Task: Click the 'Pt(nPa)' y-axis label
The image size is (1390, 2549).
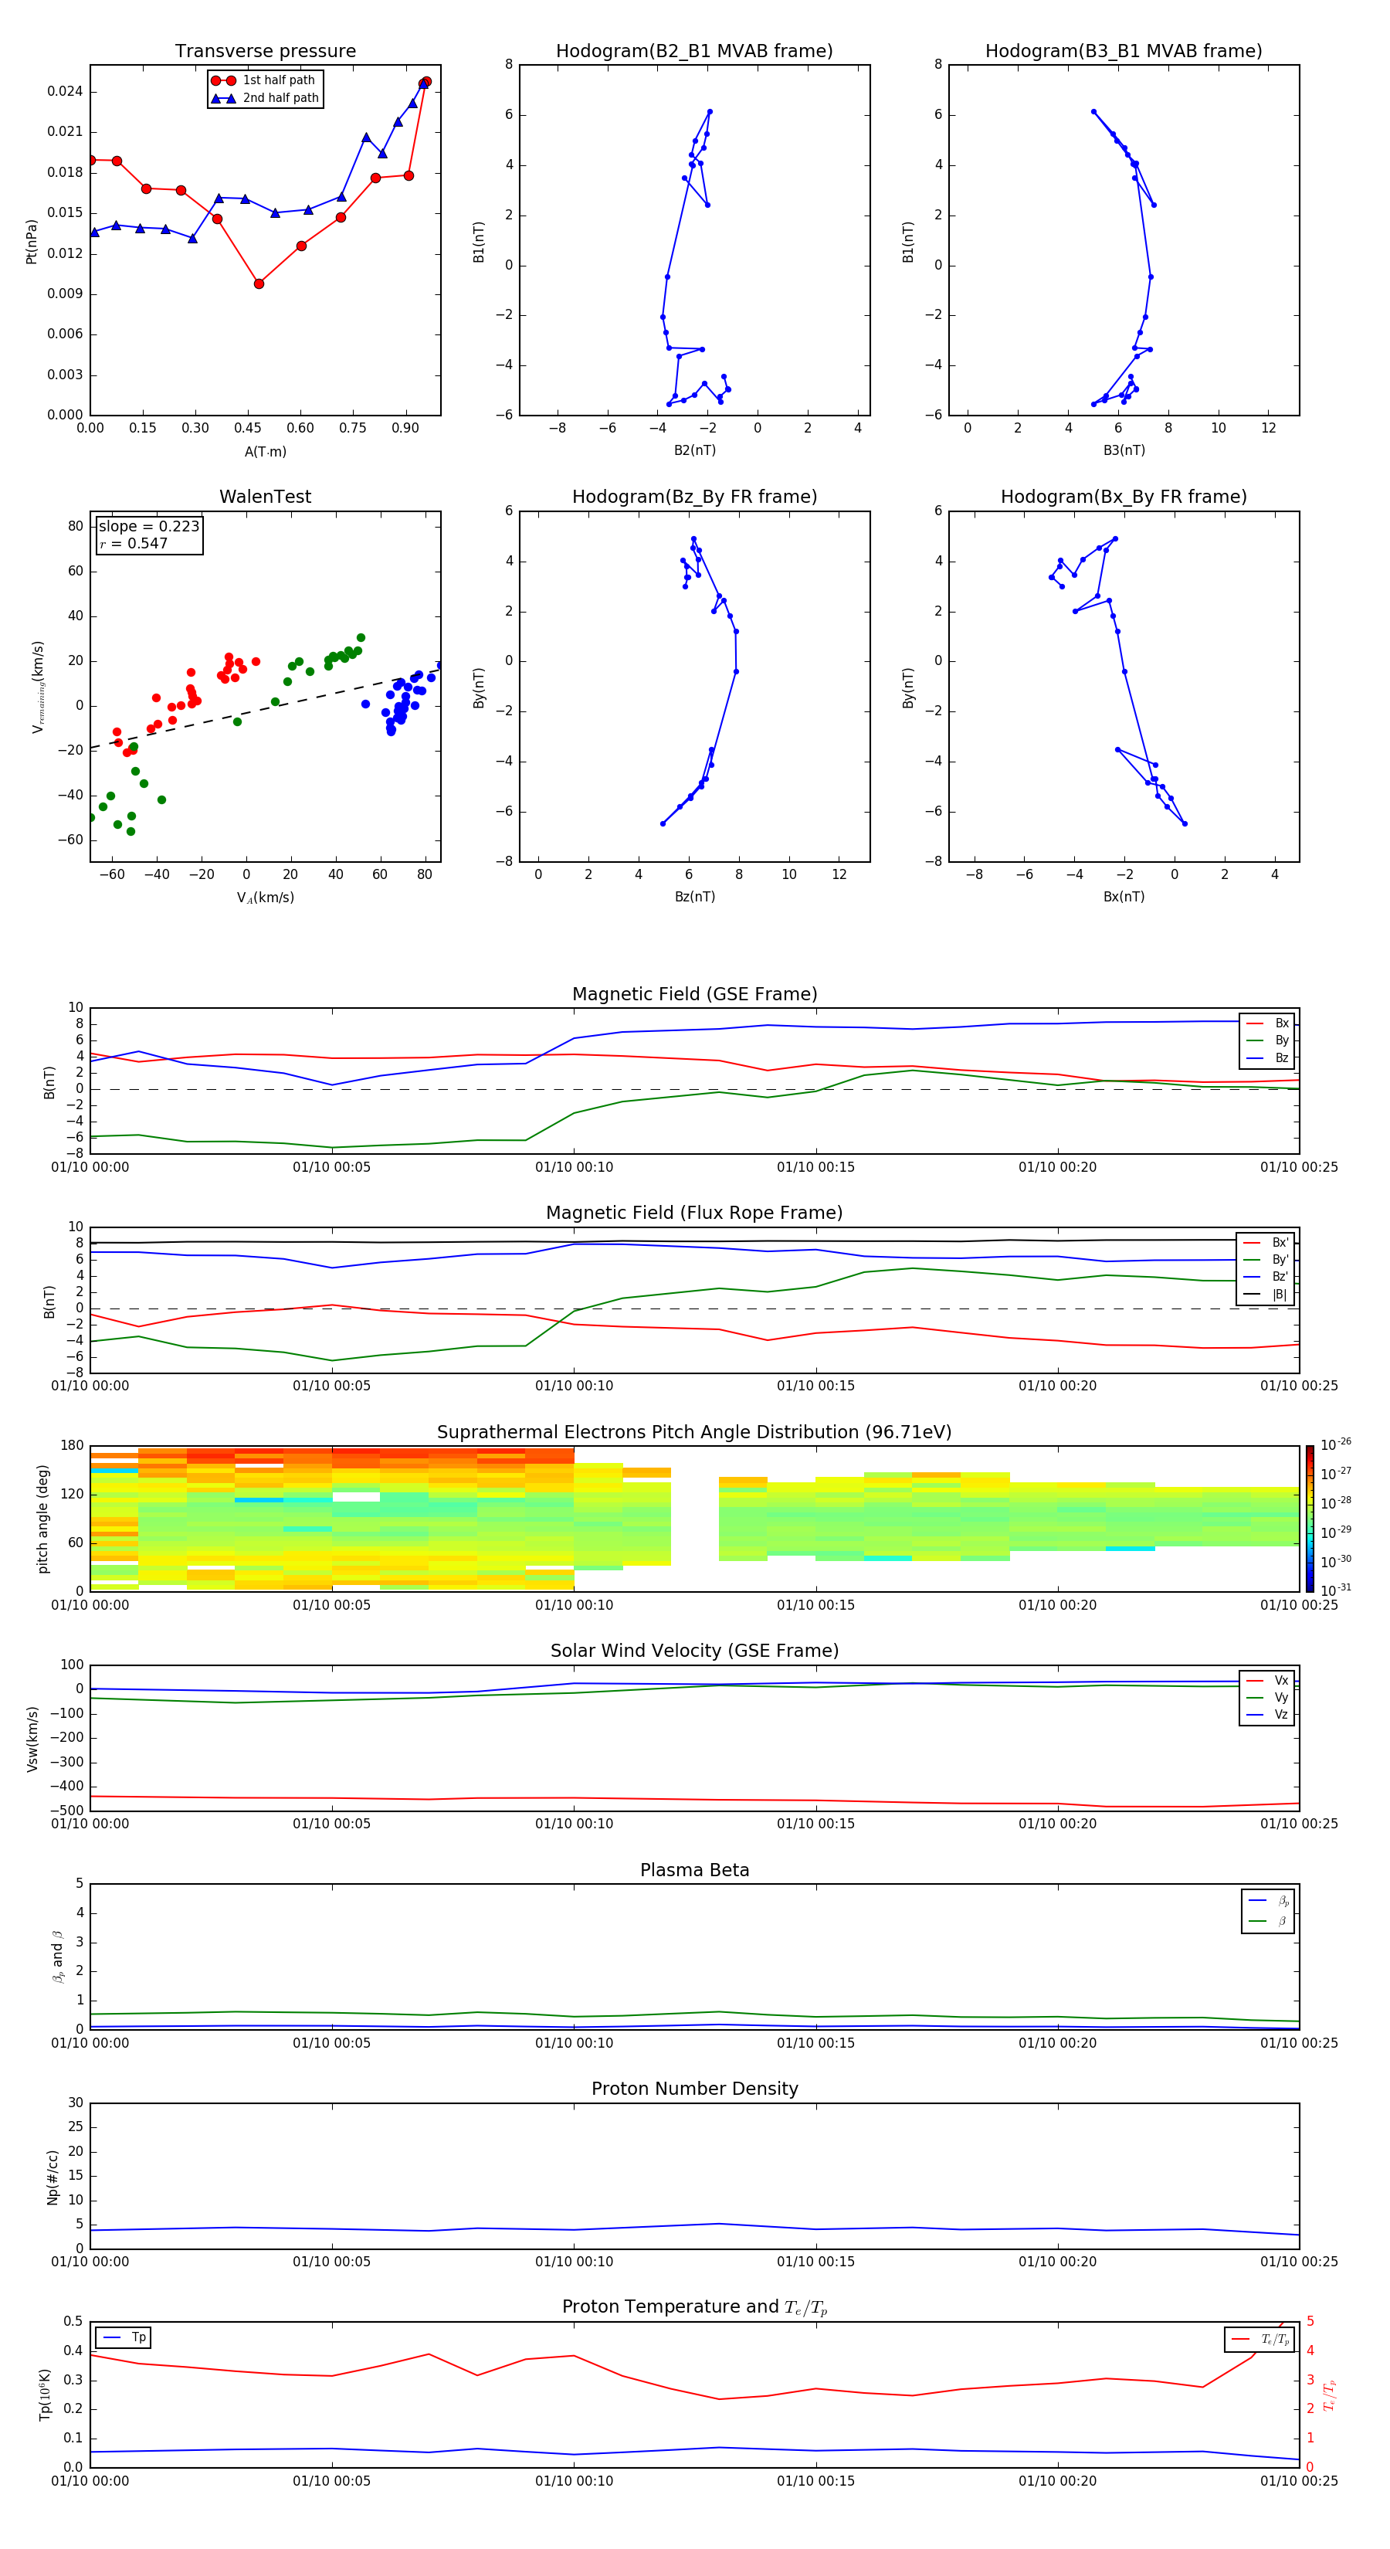Action: [x=31, y=240]
